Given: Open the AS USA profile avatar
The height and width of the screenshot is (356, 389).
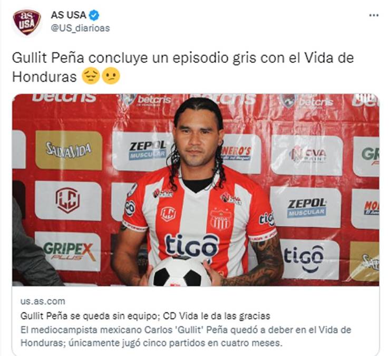Looking at the screenshot, I should tap(27, 22).
